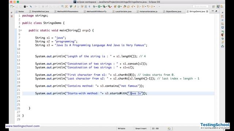Toggle Show Whitespace Characters icon
This screenshot has width=234, height=131.
pyautogui.click(x=89, y=7)
